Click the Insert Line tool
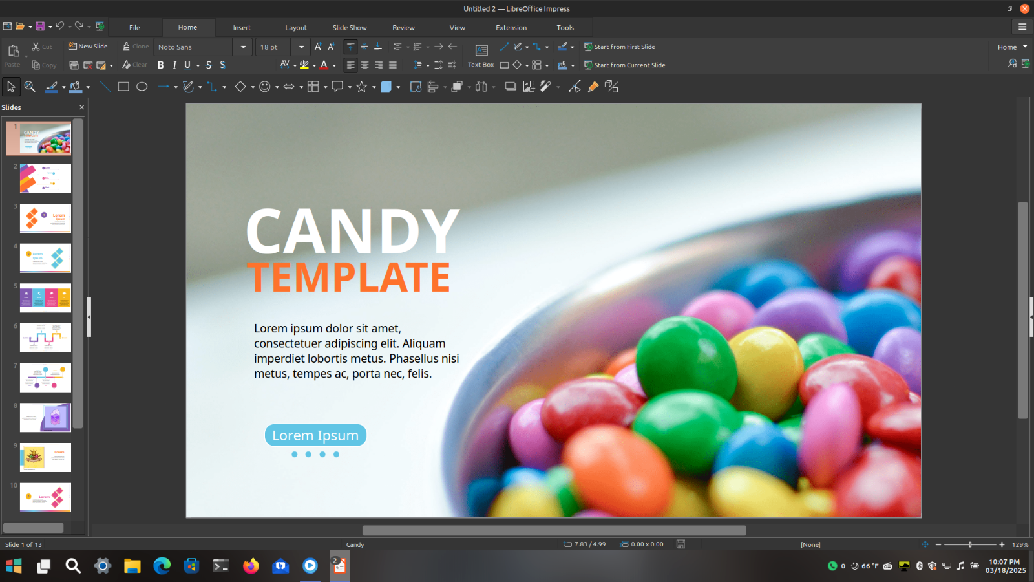 (105, 87)
